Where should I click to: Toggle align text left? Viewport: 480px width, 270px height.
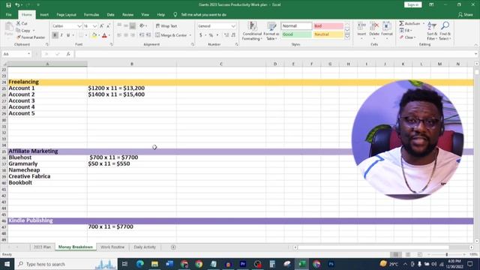119,35
